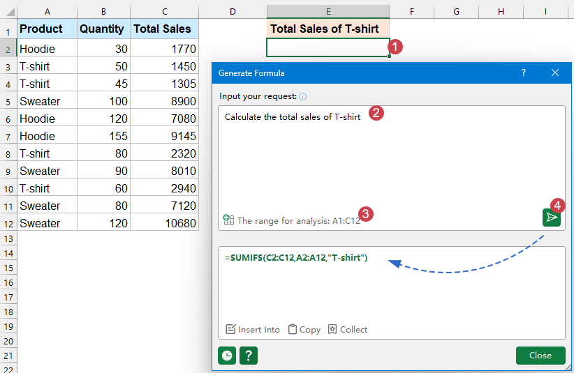Open the history clock icon button
The image size is (574, 373).
[226, 355]
